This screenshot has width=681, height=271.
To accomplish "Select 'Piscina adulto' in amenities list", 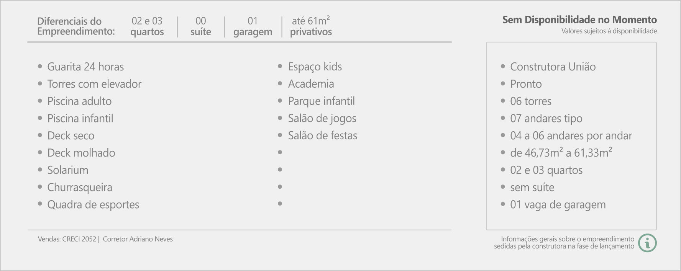I will click(79, 101).
